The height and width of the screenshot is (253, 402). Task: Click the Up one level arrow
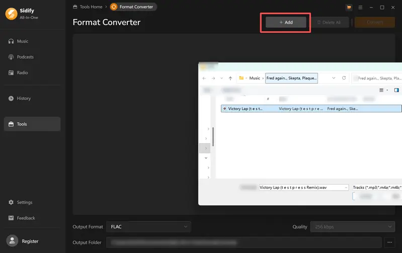(x=230, y=78)
